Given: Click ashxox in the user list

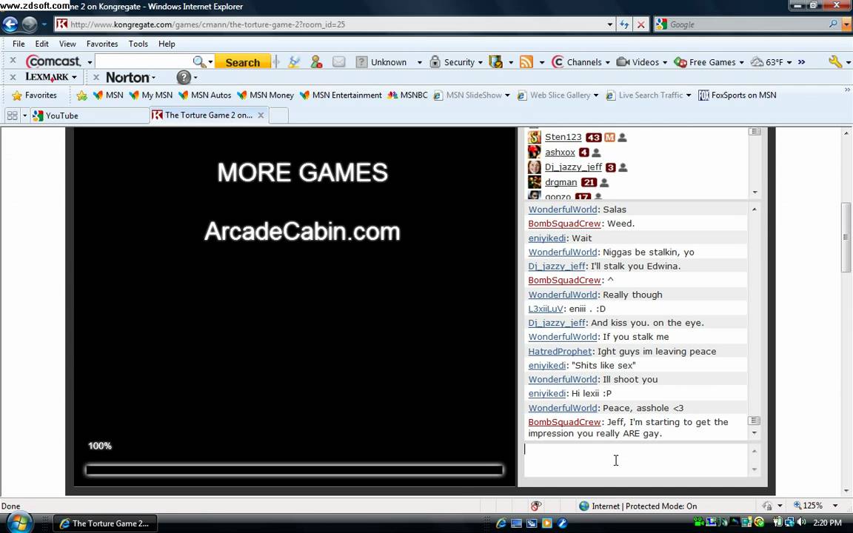Looking at the screenshot, I should 560,152.
